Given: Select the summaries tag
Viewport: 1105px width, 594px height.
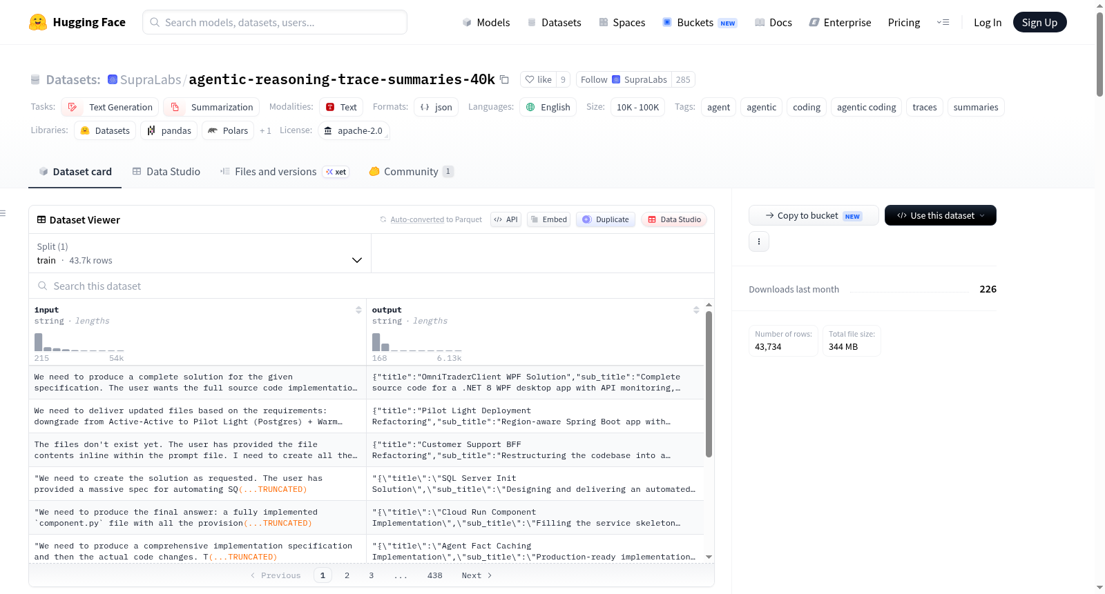Looking at the screenshot, I should (x=975, y=107).
